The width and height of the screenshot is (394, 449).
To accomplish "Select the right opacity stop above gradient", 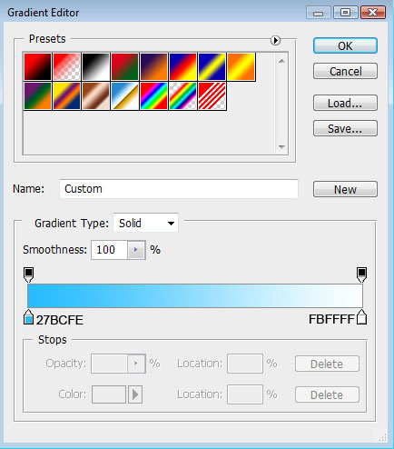I will (x=361, y=274).
